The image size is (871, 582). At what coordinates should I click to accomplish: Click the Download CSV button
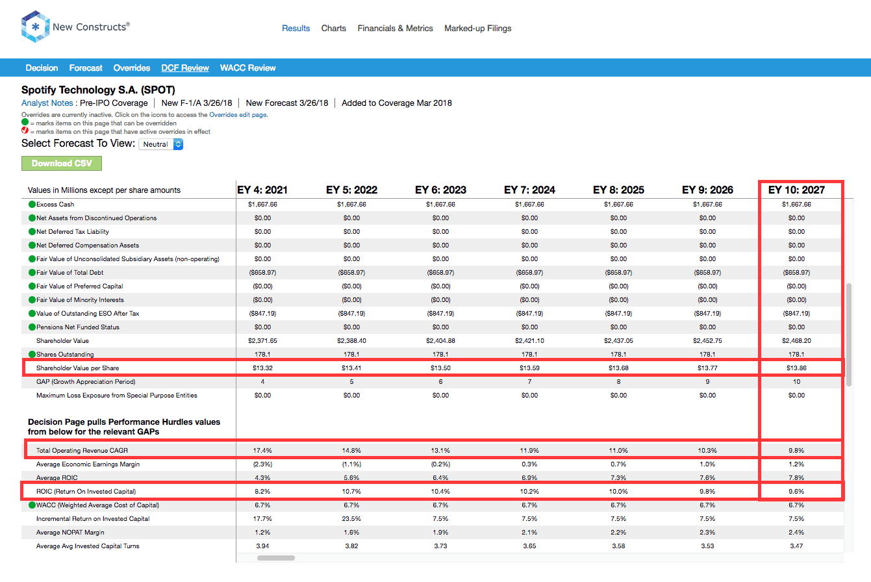(x=62, y=163)
